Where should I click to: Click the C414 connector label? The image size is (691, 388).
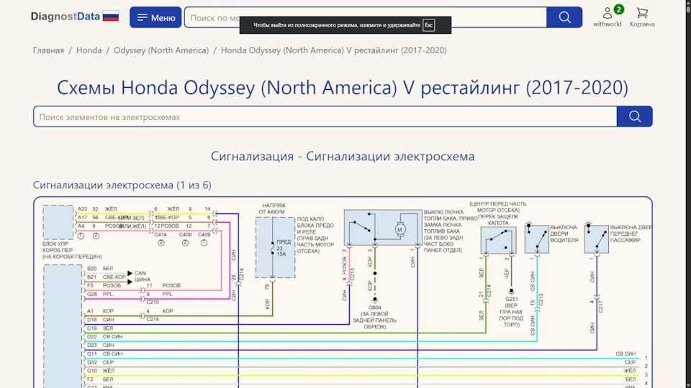[x=161, y=235]
